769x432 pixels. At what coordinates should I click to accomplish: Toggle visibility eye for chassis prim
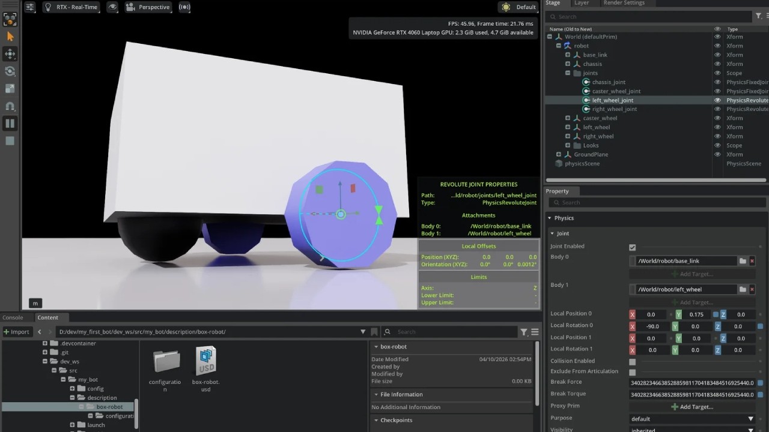tap(717, 64)
